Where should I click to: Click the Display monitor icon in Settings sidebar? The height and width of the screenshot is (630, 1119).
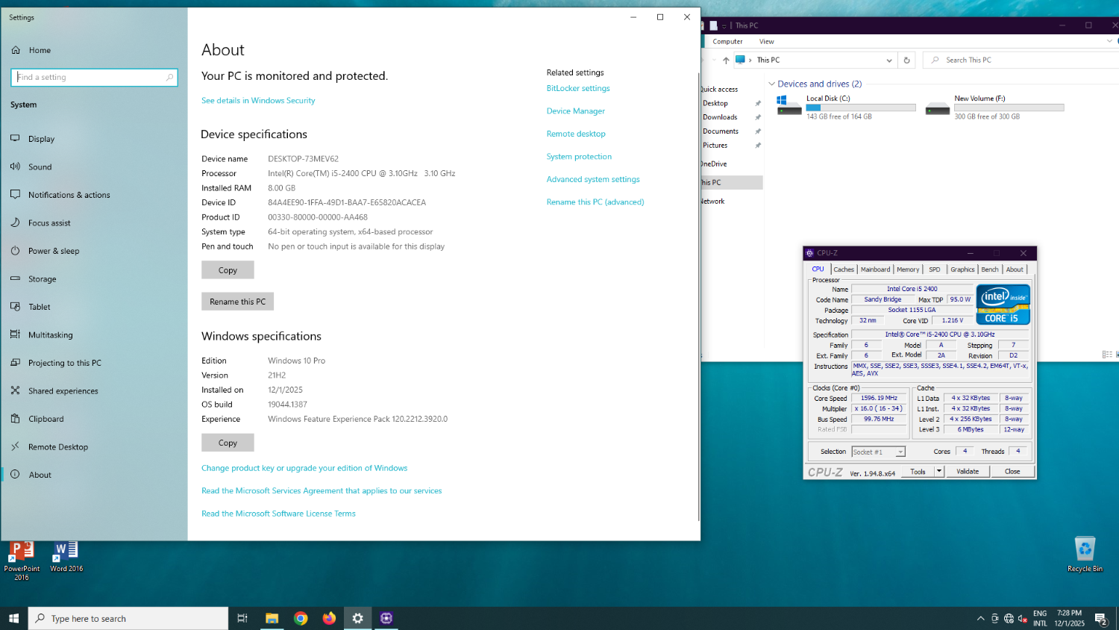15,139
